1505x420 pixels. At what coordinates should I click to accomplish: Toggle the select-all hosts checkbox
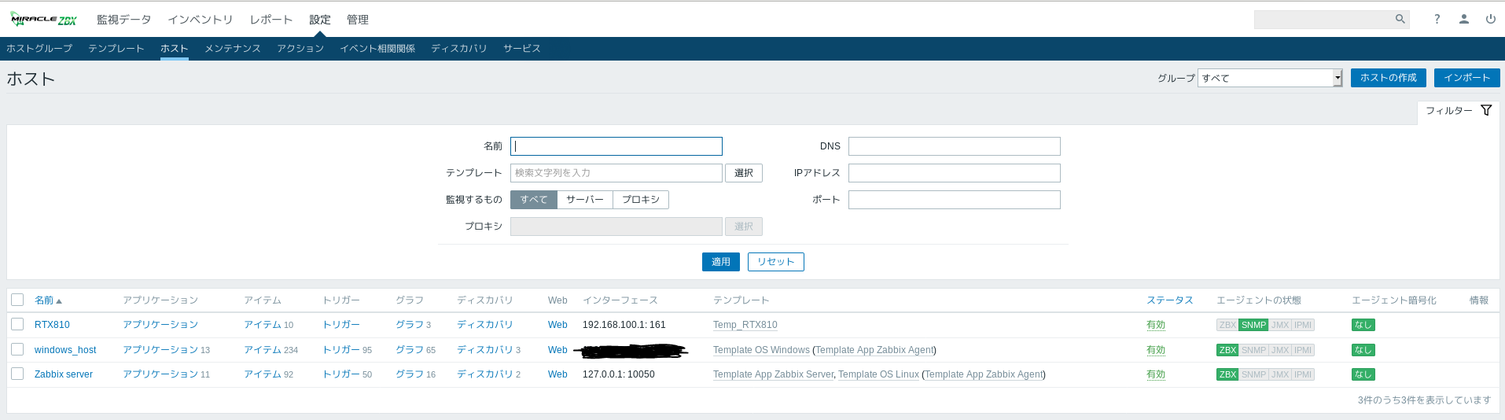[17, 300]
